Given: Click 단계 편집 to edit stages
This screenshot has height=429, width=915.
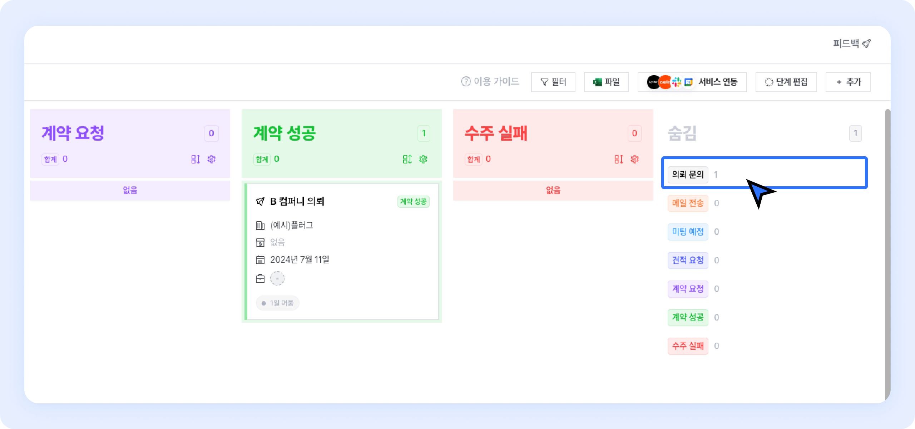Looking at the screenshot, I should [786, 82].
